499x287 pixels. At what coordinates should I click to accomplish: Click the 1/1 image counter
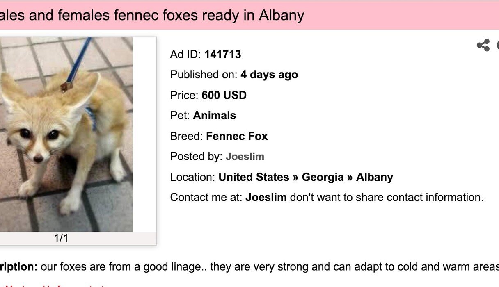tap(61, 238)
